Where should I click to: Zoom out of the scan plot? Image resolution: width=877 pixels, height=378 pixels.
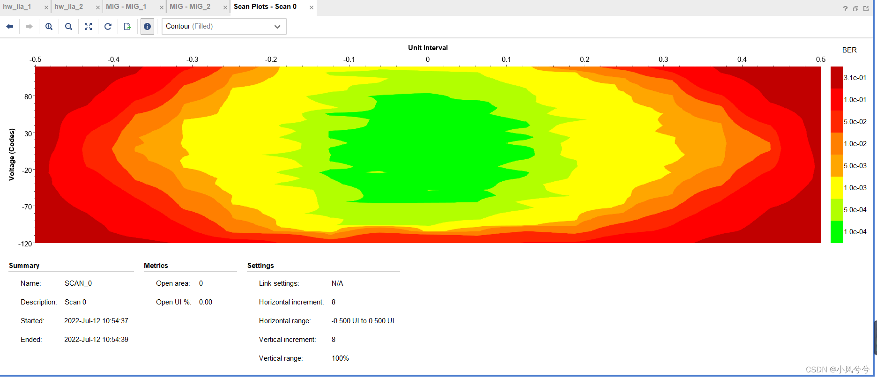pos(68,27)
